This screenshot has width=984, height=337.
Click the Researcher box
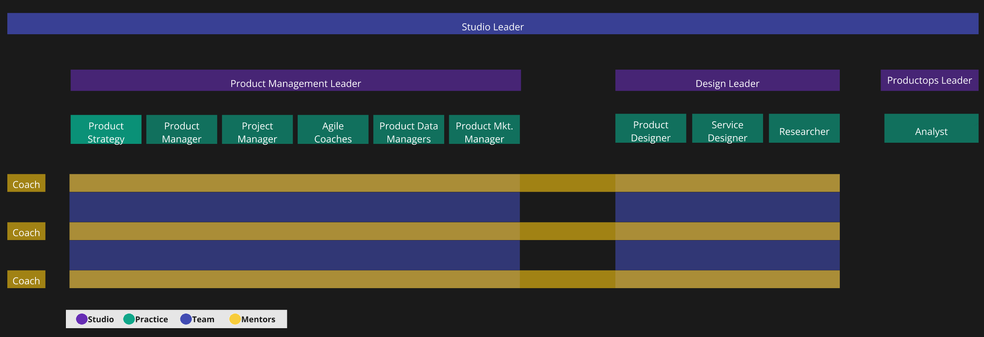click(x=804, y=128)
